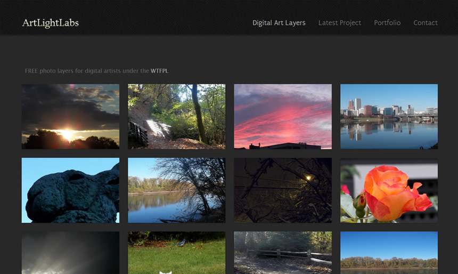View the river with bare tree photo
Image resolution: width=458 pixels, height=274 pixels.
coord(177,190)
